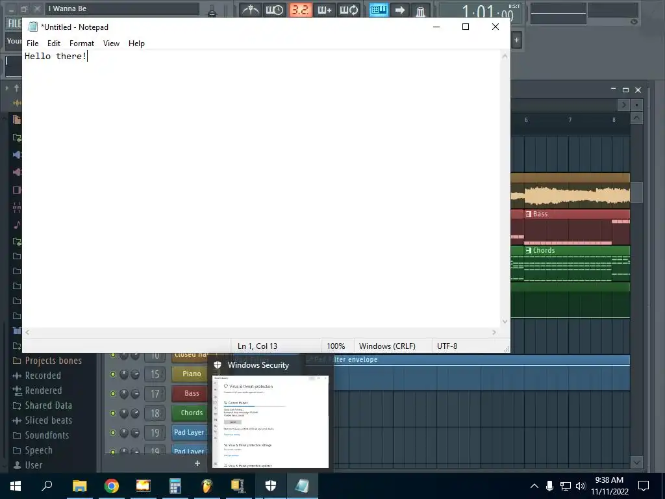Click Piano channel panning knob
Viewport: 665px width, 499px height.
click(x=124, y=374)
